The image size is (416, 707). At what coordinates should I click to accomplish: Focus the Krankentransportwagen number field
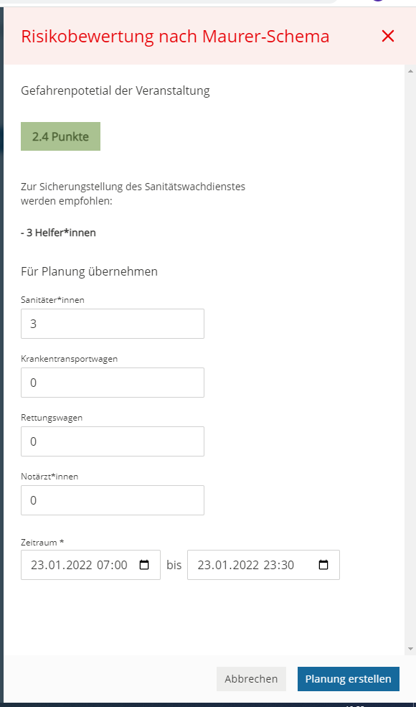pos(112,383)
